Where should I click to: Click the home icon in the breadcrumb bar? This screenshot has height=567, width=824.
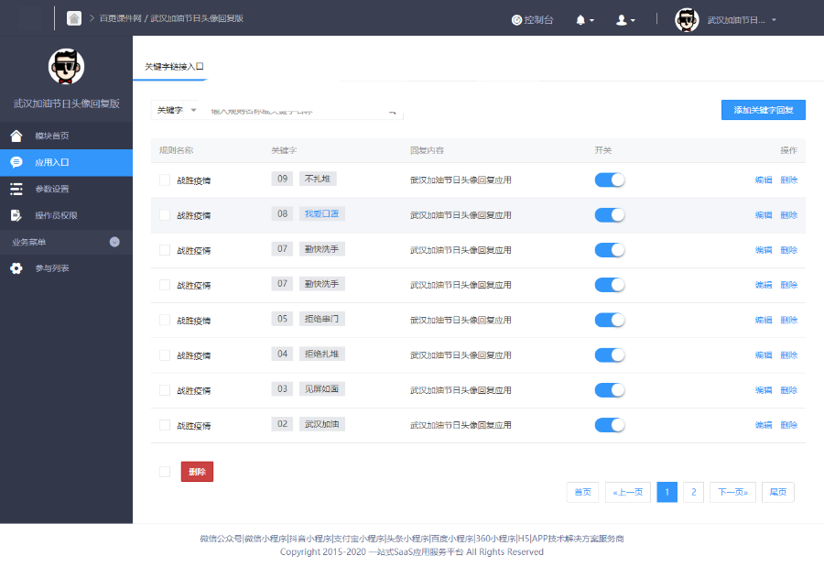74,18
